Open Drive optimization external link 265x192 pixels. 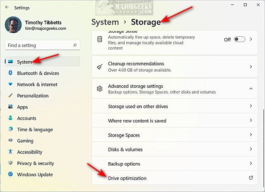251,178
